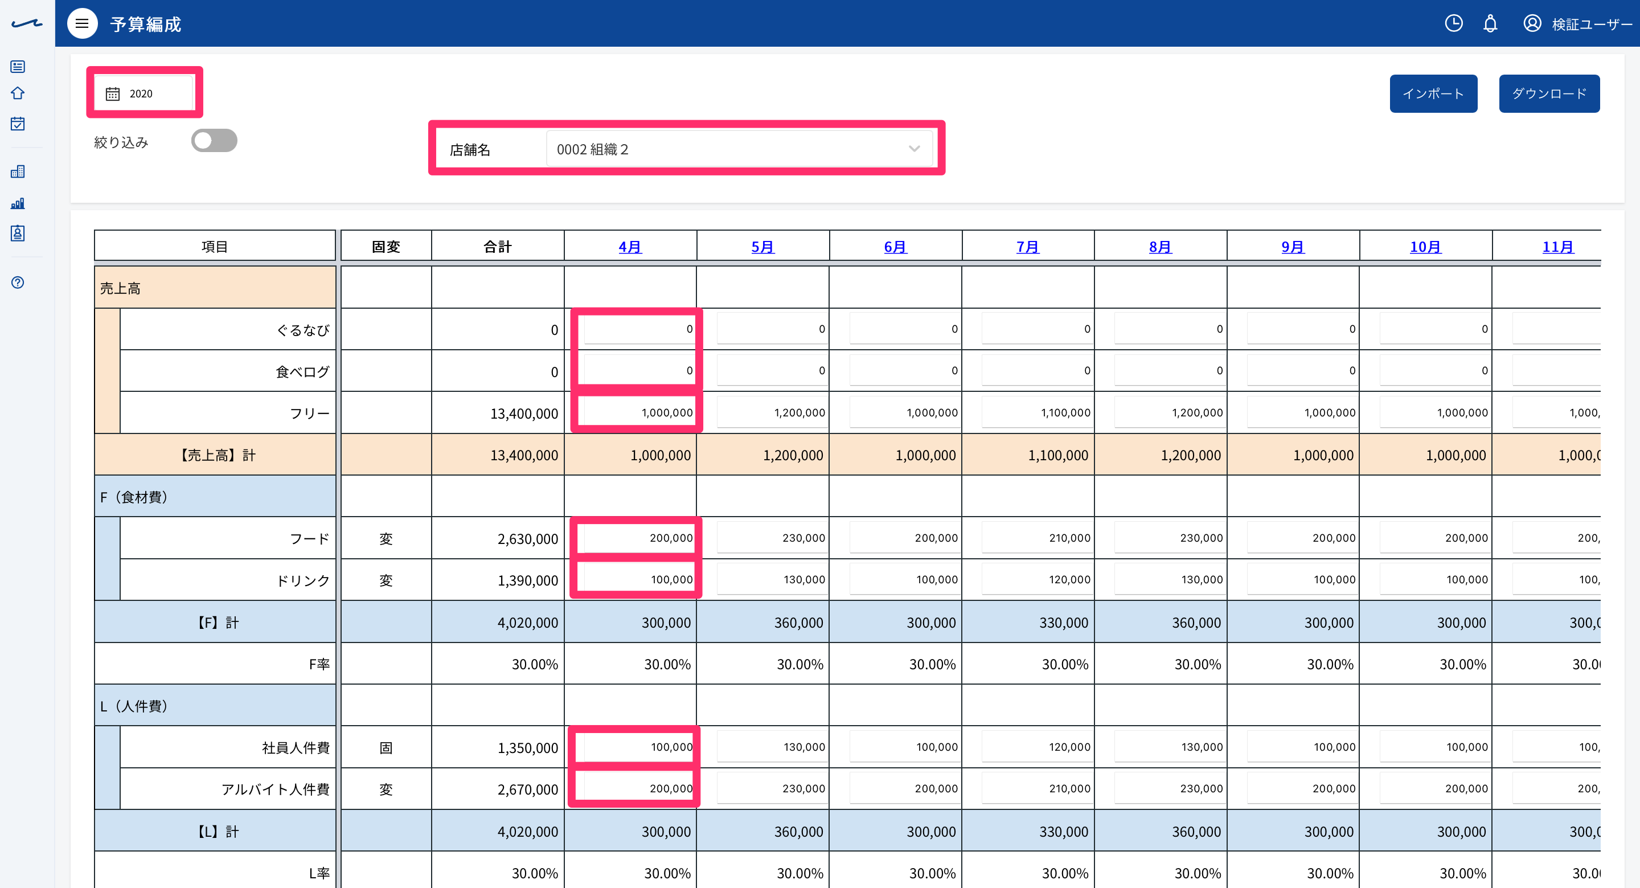Screen dimensions: 1640x888
Task: Click the 社員人件費 May input field
Action: pyautogui.click(x=772, y=747)
